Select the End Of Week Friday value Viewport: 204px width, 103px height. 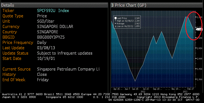[43, 80]
